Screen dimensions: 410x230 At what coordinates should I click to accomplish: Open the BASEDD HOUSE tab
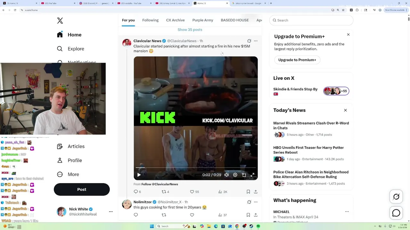click(x=235, y=20)
